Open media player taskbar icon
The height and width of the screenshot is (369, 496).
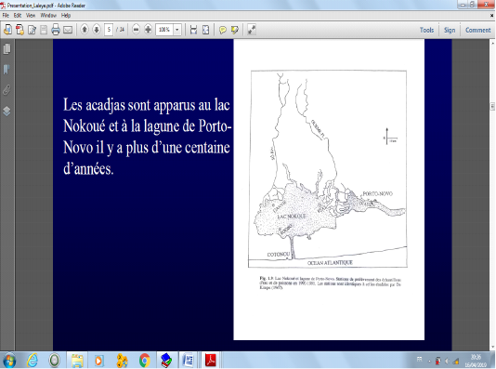click(98, 361)
